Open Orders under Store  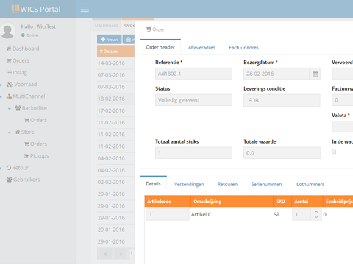coord(35,144)
